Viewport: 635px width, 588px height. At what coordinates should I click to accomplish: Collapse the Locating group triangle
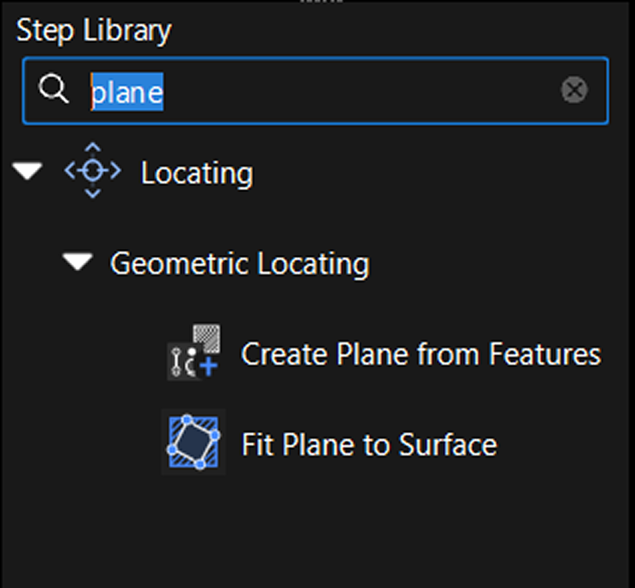(28, 172)
